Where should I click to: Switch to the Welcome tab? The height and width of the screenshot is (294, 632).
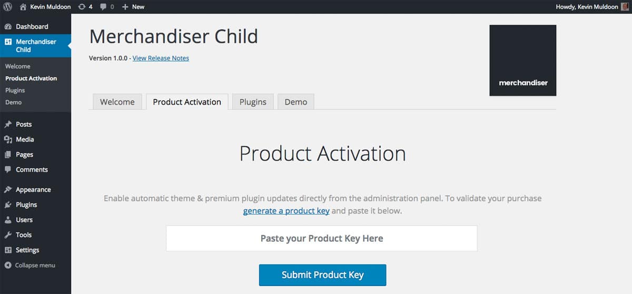(x=117, y=102)
